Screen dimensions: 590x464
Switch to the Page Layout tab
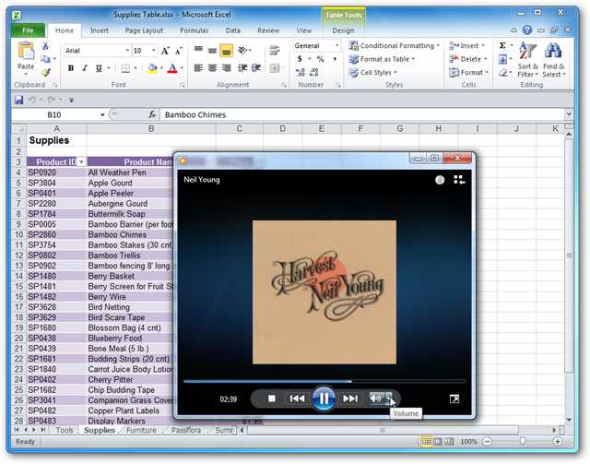pyautogui.click(x=144, y=30)
